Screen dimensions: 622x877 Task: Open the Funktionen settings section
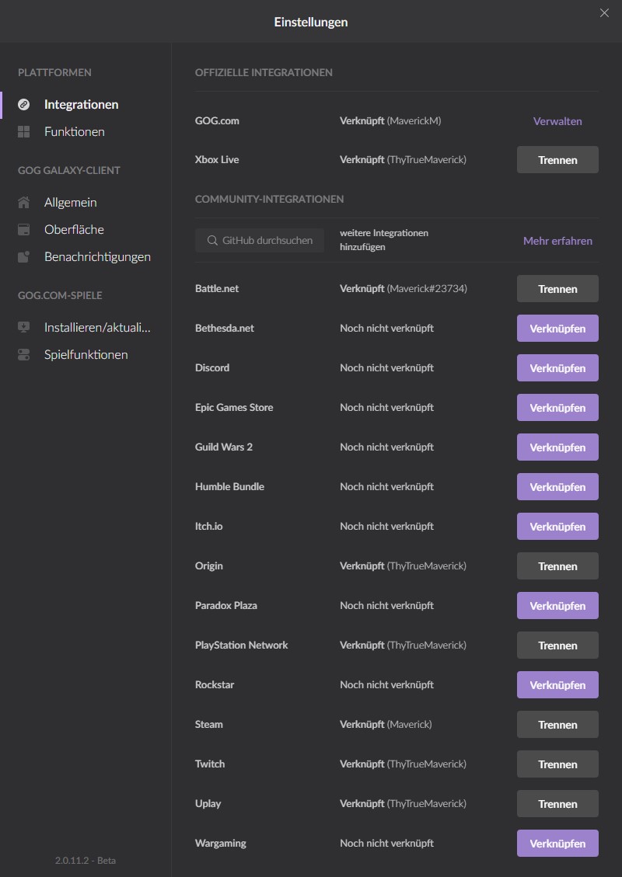[x=75, y=132]
